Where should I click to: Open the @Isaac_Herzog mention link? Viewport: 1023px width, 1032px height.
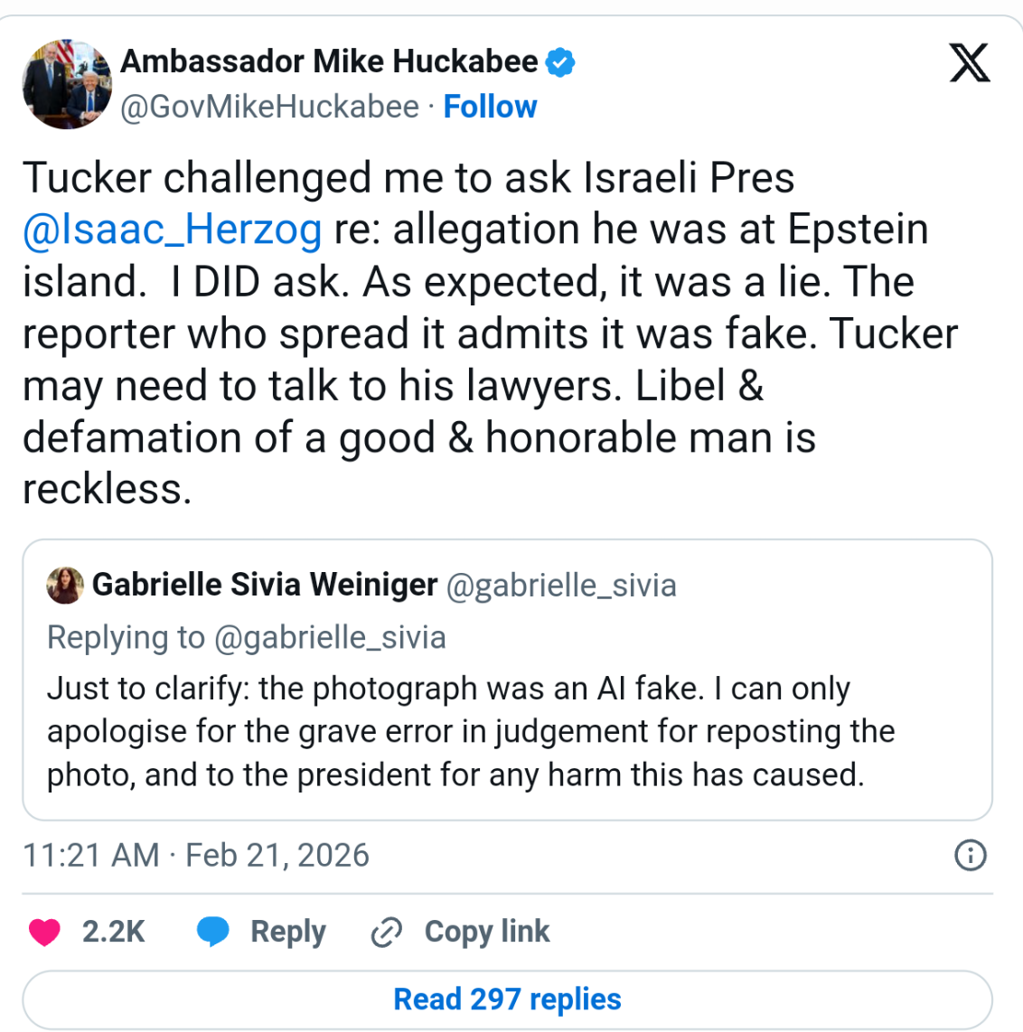(x=172, y=230)
